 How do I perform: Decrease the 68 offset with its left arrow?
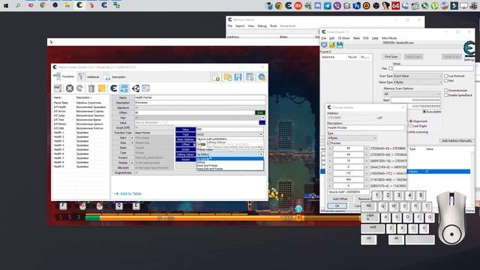coord(330,148)
